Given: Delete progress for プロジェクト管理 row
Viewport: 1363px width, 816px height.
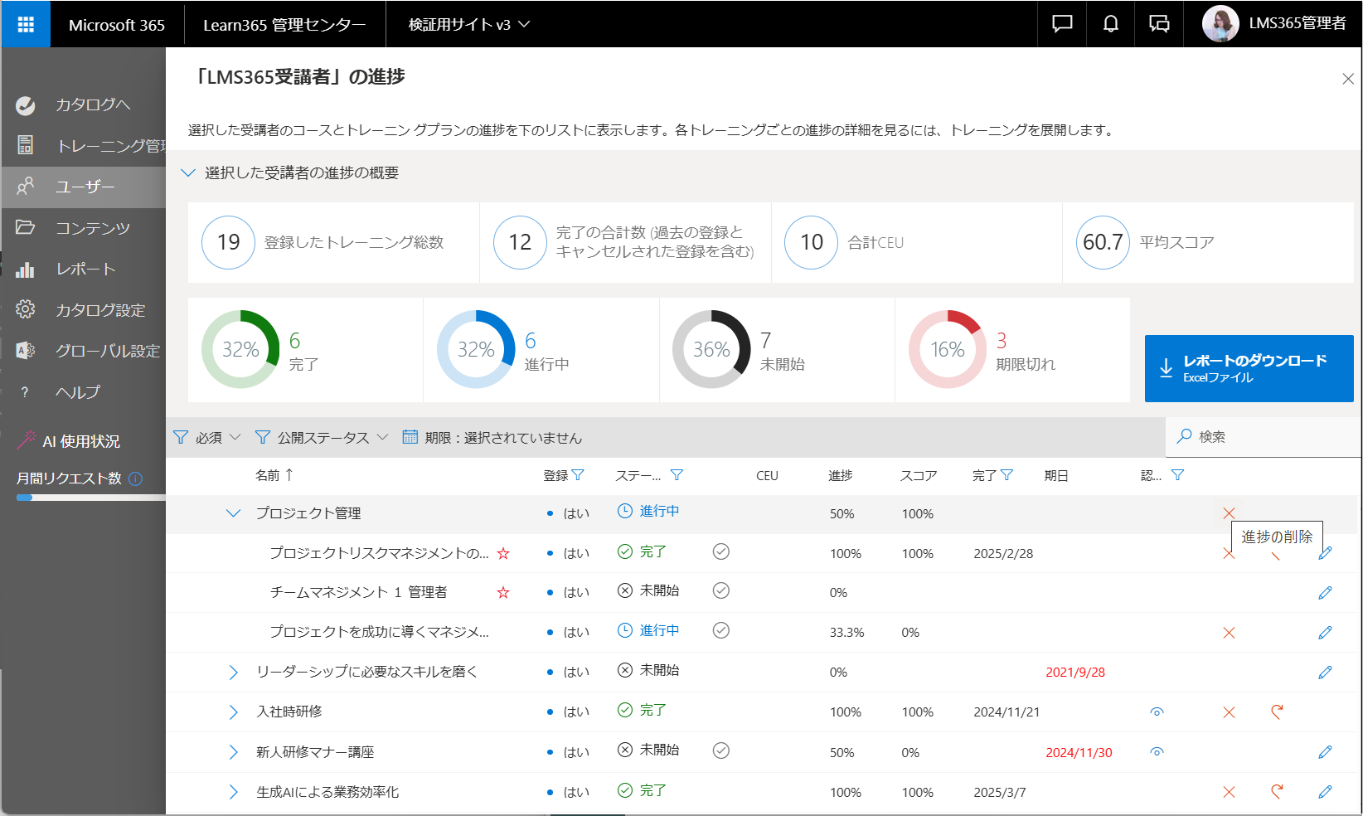Looking at the screenshot, I should 1229,513.
